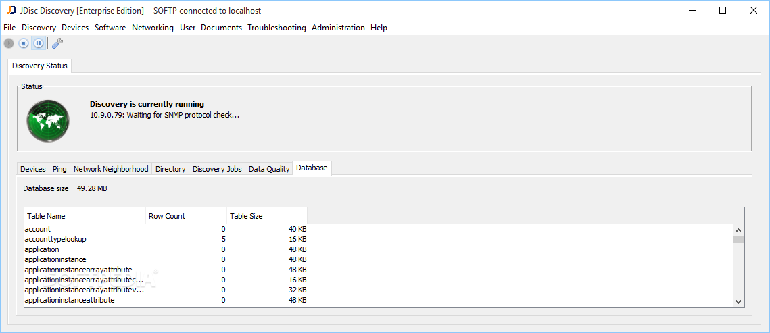Viewport: 770px width, 333px height.
Task: Click the table scrollbar up arrow
Action: tap(738, 230)
